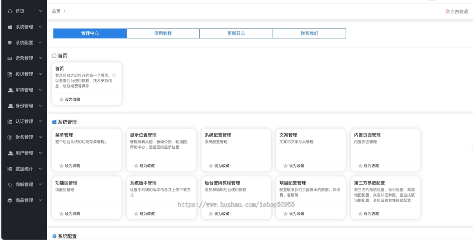This screenshot has width=473, height=240.
Task: Switch to the 管理中心 tab
Action: click(x=90, y=33)
